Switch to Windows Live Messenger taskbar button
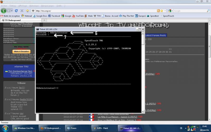This screenshot has width=211, height=132. (24, 128)
